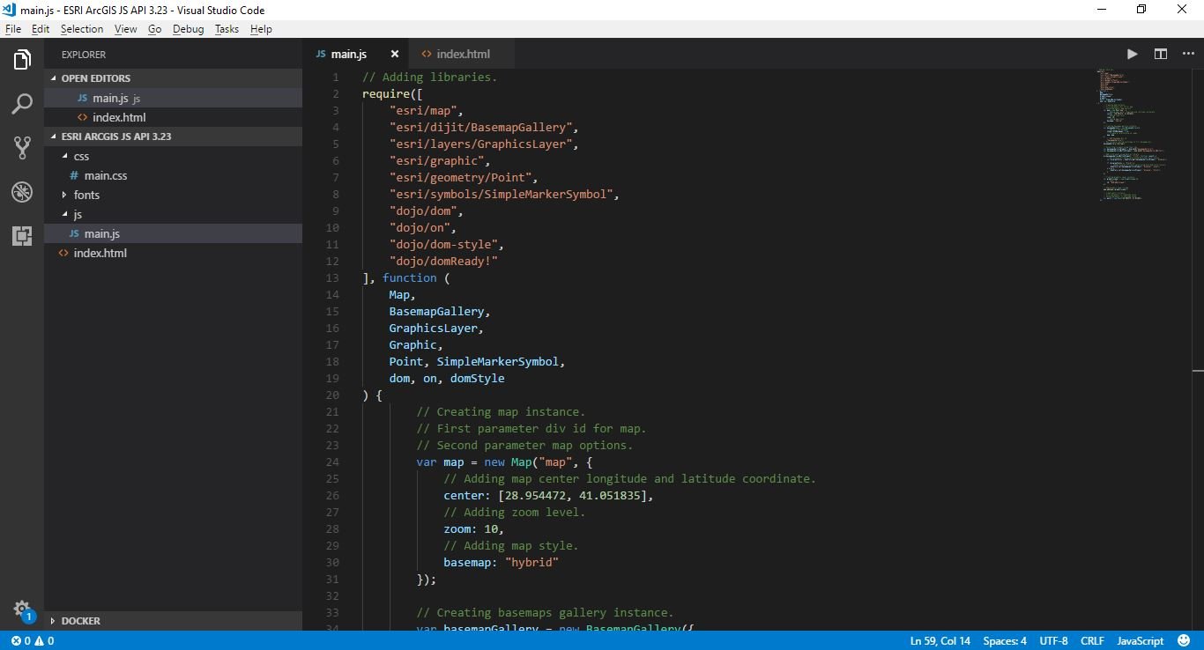The image size is (1204, 650).
Task: Switch to the main.js editor tab
Action: [x=356, y=54]
